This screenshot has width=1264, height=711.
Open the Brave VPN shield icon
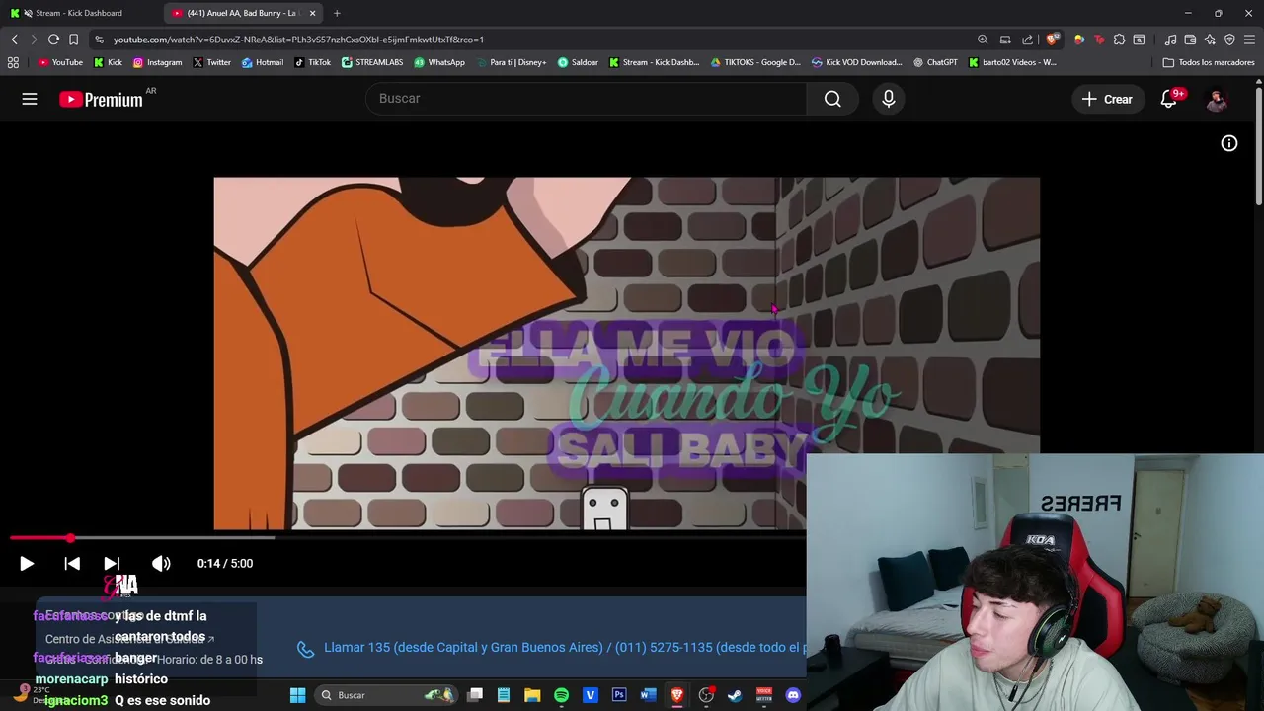tap(1229, 39)
